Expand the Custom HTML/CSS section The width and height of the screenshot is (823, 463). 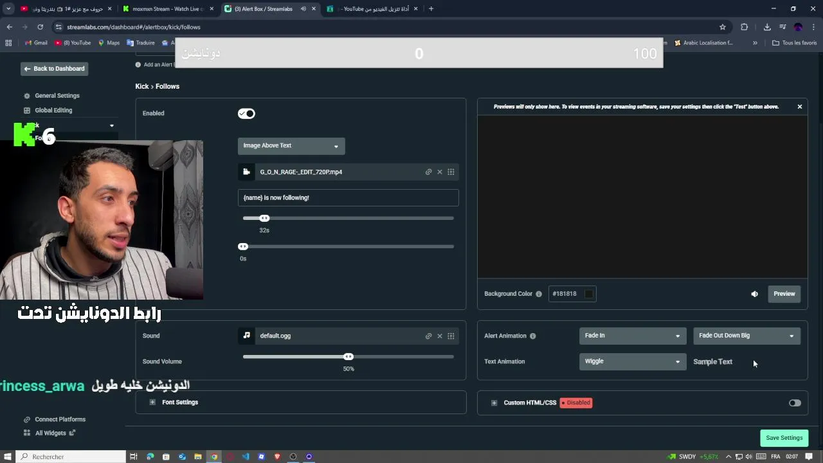[x=494, y=403]
